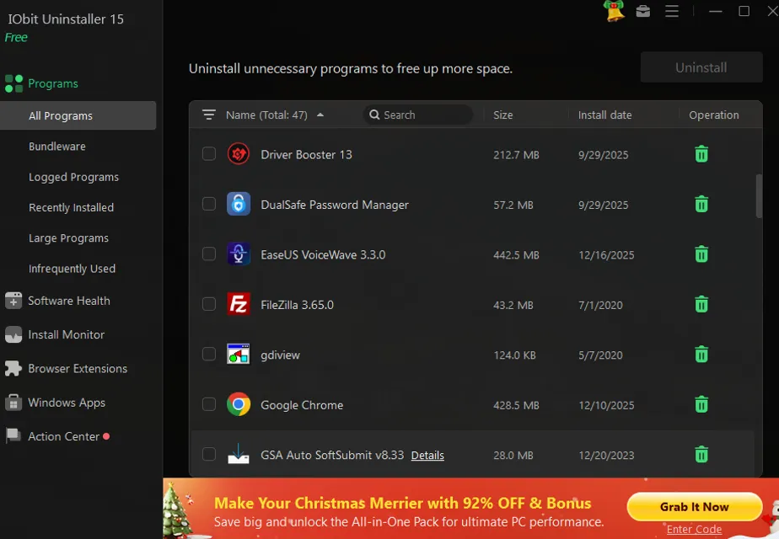Click the GSA Auto SoftSubmit download icon

pyautogui.click(x=239, y=454)
